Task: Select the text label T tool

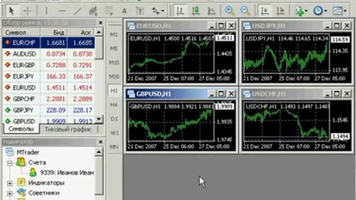Action: tap(140, 11)
